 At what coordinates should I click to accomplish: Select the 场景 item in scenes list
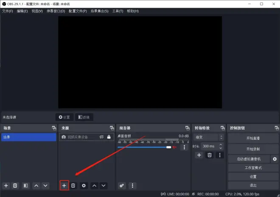pos(28,137)
